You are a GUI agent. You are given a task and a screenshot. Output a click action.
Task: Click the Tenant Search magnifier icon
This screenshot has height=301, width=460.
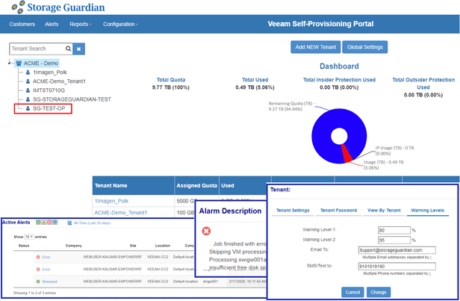click(x=68, y=49)
